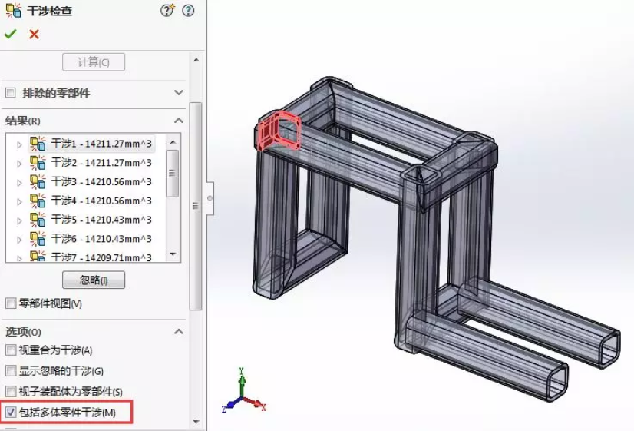Select result 干涉1 - 14211.27mm^3
The width and height of the screenshot is (634, 431).
[101, 144]
